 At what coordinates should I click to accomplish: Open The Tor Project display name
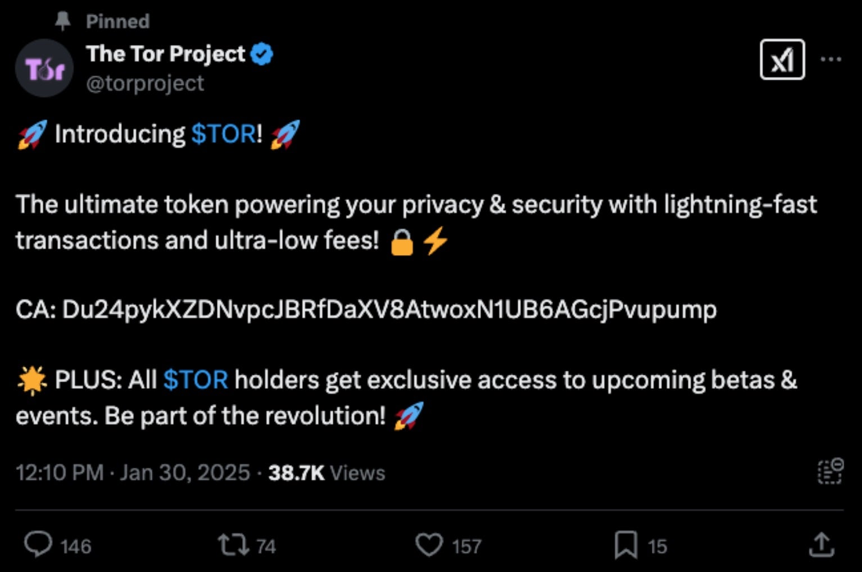click(166, 54)
